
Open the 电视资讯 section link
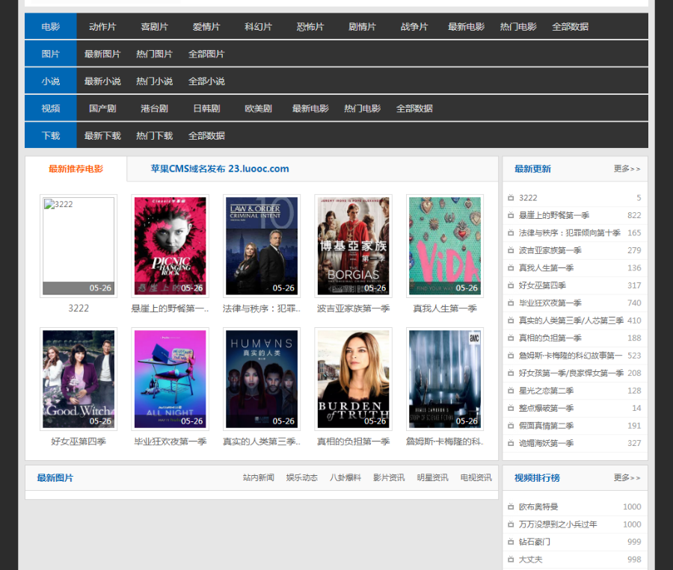pyautogui.click(x=476, y=478)
